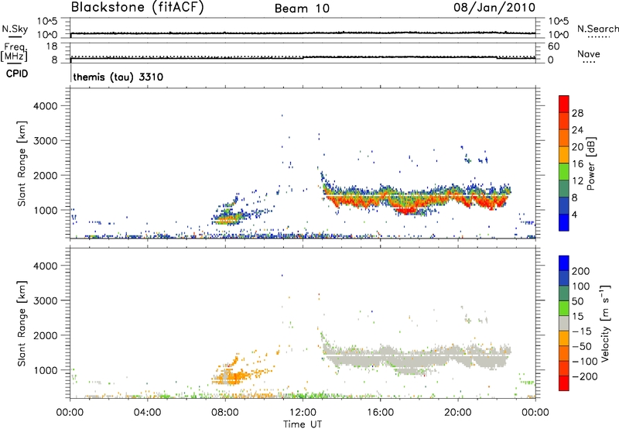This screenshot has width=619, height=429.
Task: Click the velocity panel 'Slant Range [km]' label
Action: click(22, 324)
